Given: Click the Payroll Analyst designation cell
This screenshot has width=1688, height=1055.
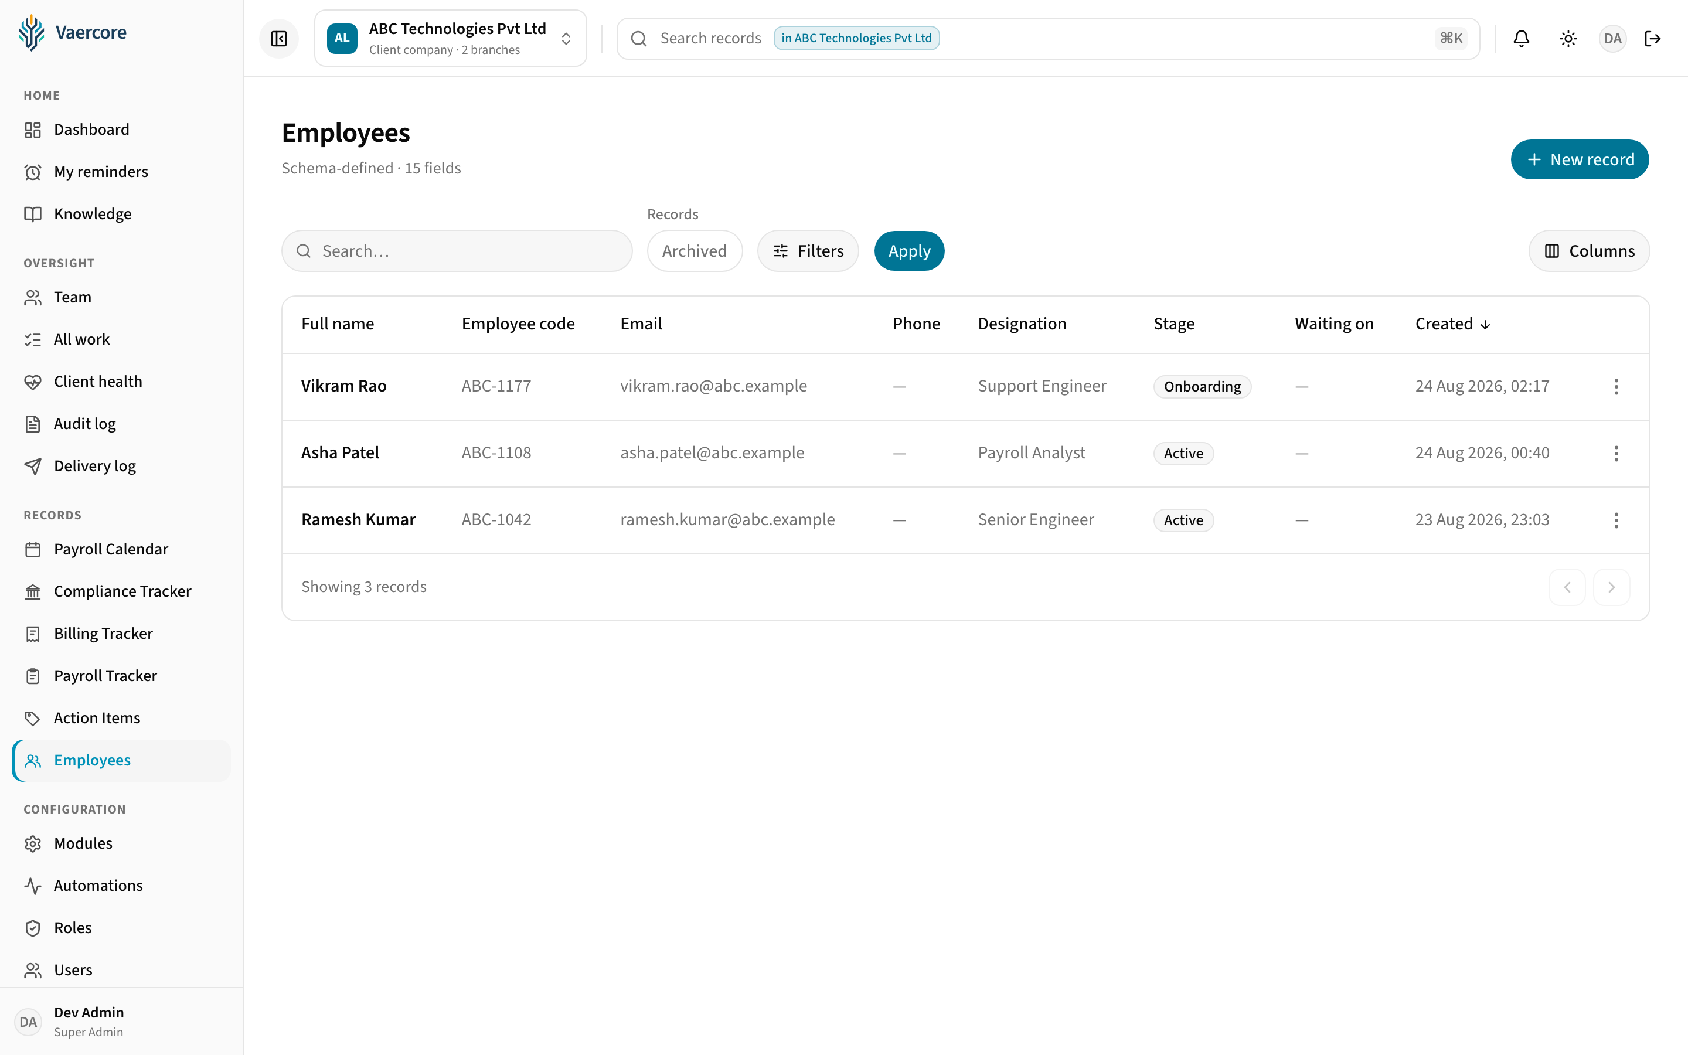Looking at the screenshot, I should pyautogui.click(x=1031, y=453).
